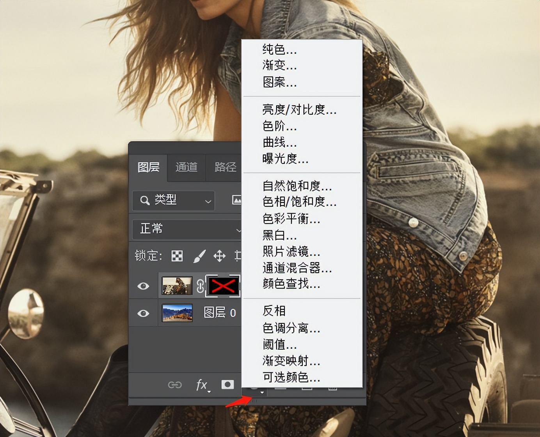Select 阈值... menu entry

coord(279,345)
